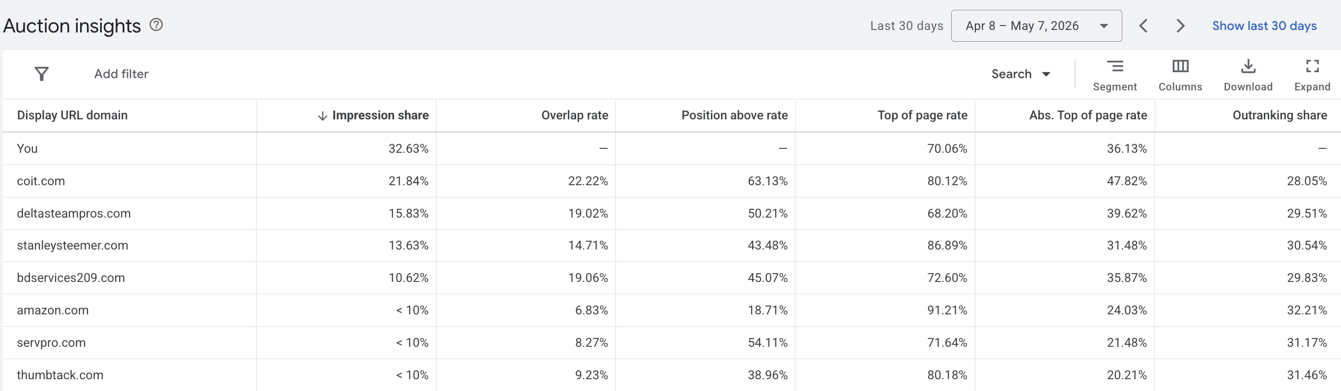Sort by Position above rate header
1341x391 pixels.
(x=734, y=115)
